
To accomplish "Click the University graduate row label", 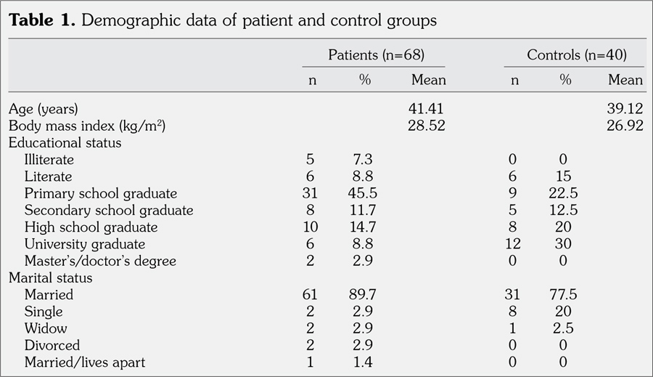I will [85, 244].
